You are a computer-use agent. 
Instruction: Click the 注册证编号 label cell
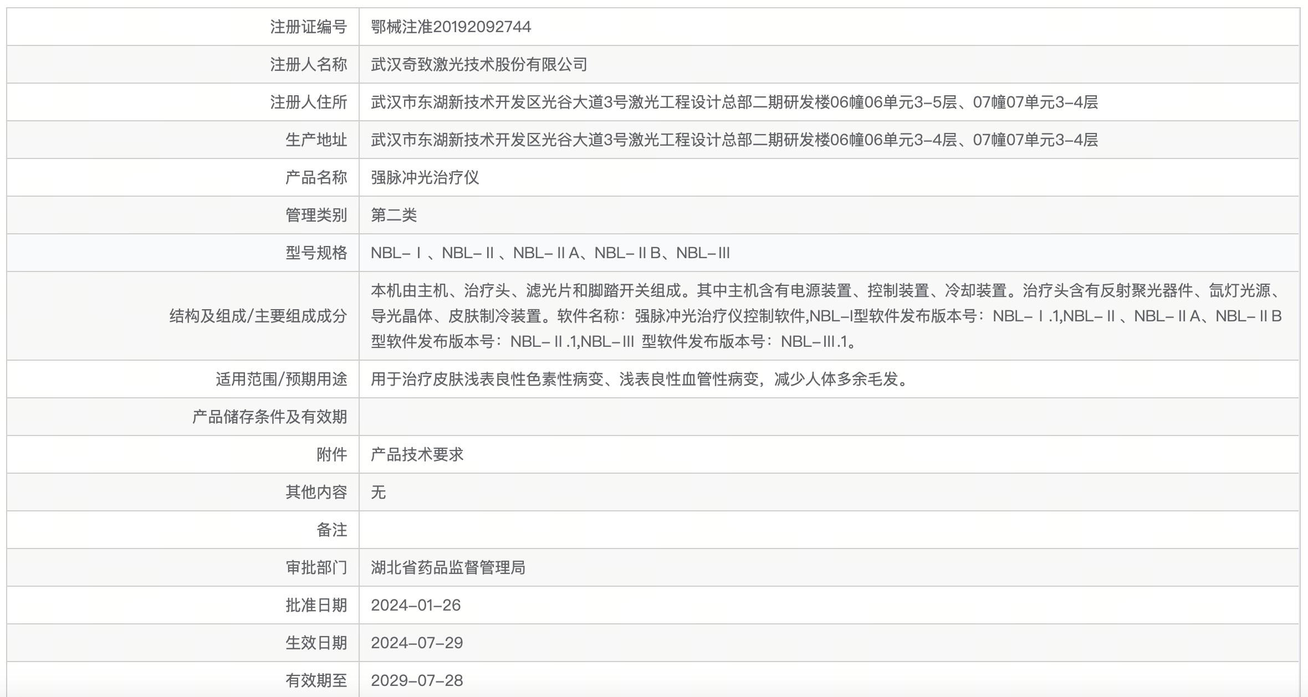click(x=308, y=27)
